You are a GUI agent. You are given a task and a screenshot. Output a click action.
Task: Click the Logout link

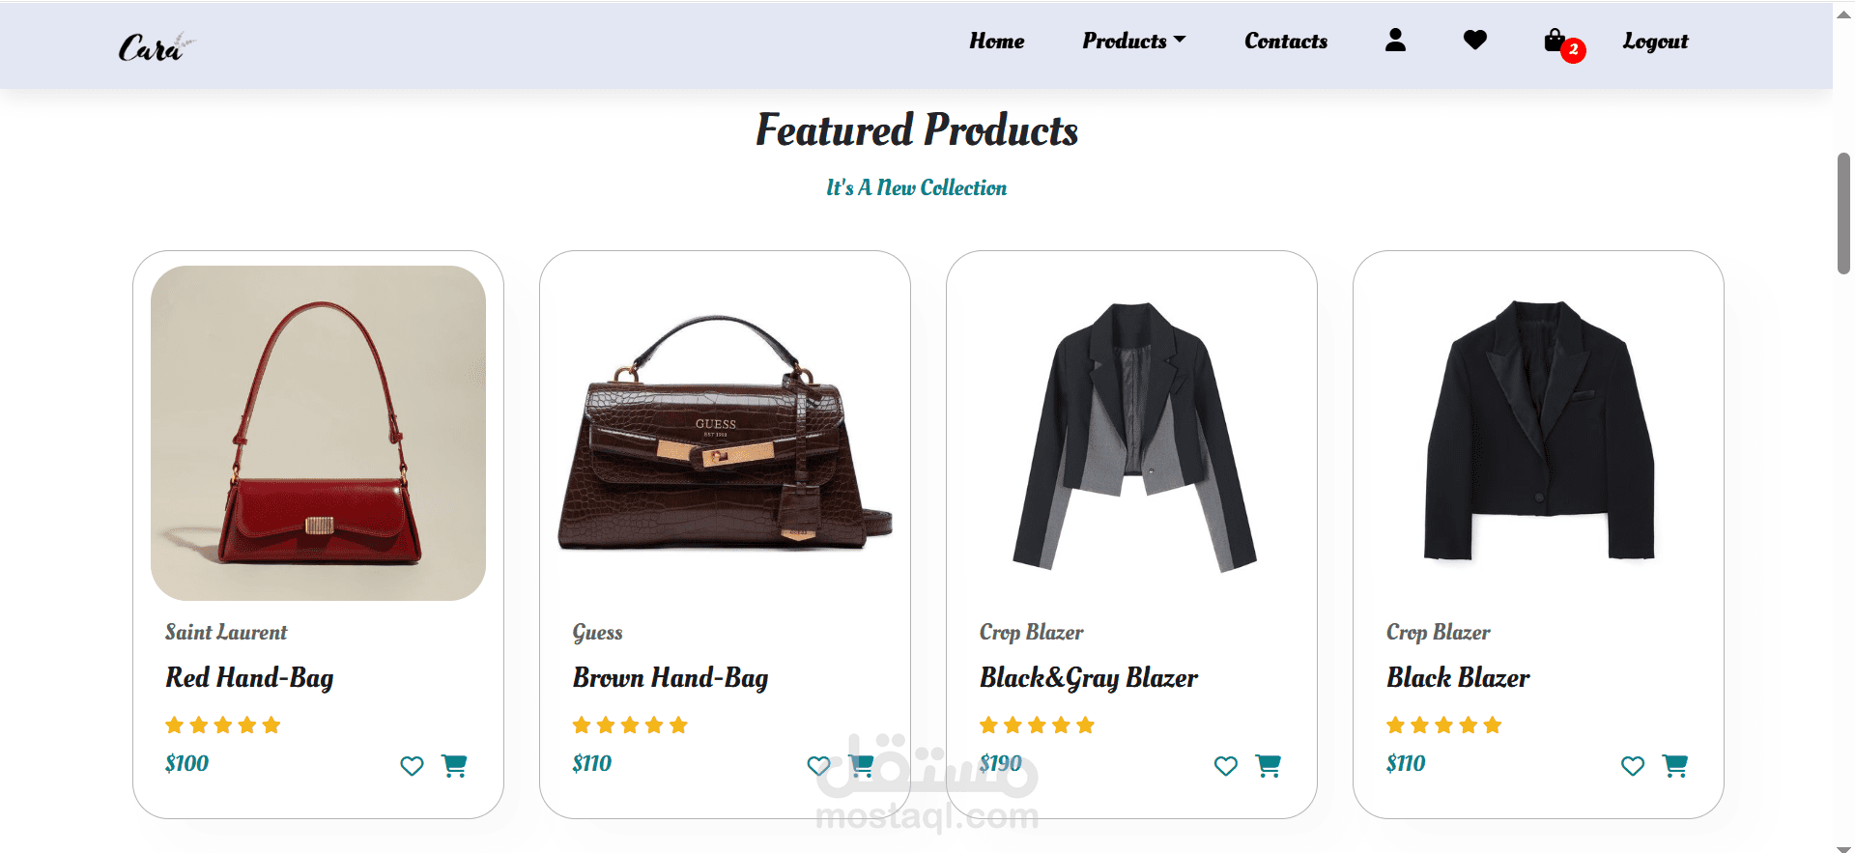tap(1655, 41)
